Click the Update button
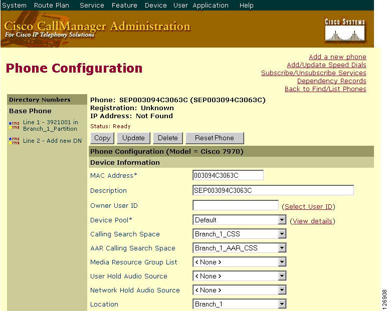Image resolution: width=388 pixels, height=311 pixels. click(x=133, y=138)
